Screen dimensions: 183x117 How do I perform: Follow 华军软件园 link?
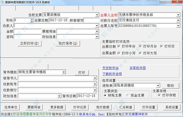coord(138,68)
